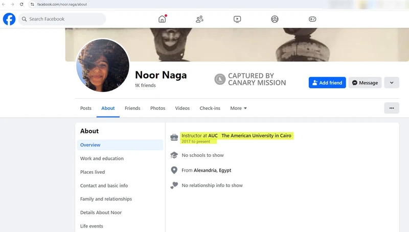Click the No relationship info to show text
This screenshot has width=409, height=232.
point(212,185)
